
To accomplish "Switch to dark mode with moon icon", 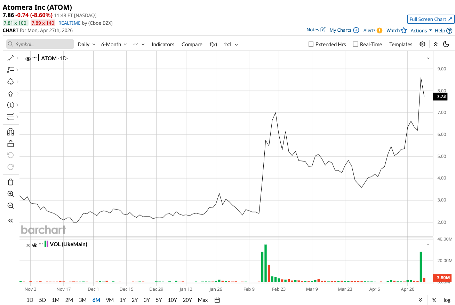I will 446,44.
